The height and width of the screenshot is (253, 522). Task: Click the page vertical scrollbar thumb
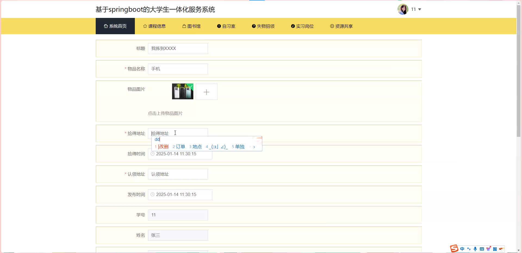(519, 71)
